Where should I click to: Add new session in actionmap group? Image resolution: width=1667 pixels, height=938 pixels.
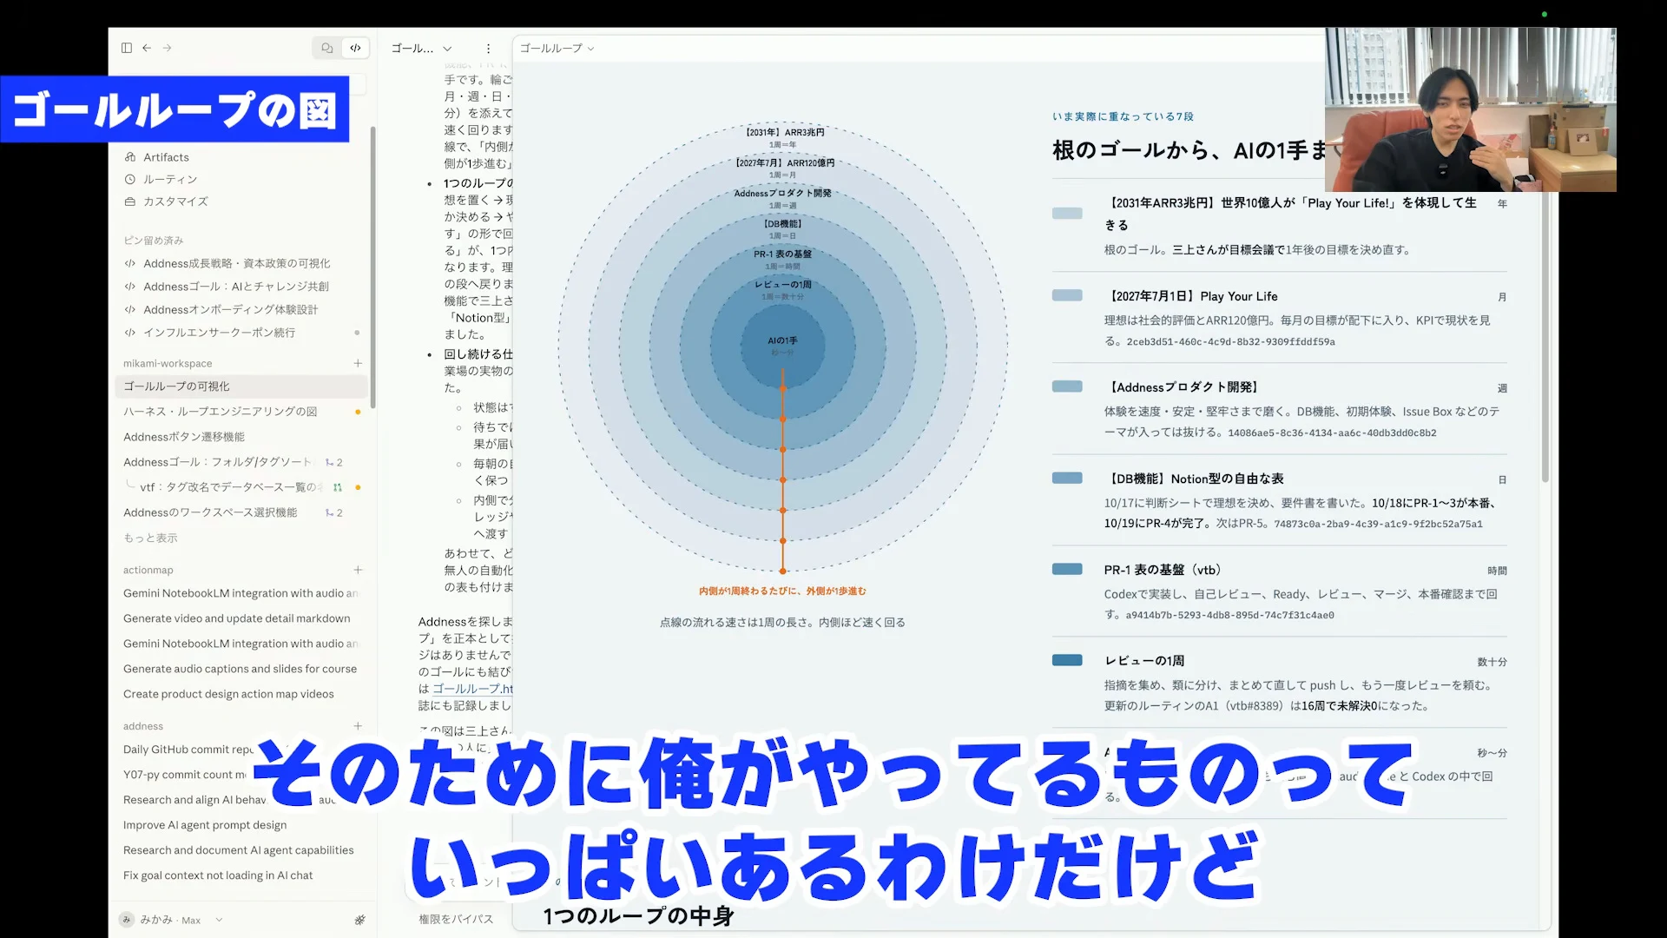358,570
